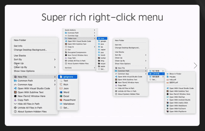Image resolution: width=205 pixels, height=131 pixels.
Task: Click the info icon beside About System Hidden Files, left menu
Action: pyautogui.click(x=15, y=111)
